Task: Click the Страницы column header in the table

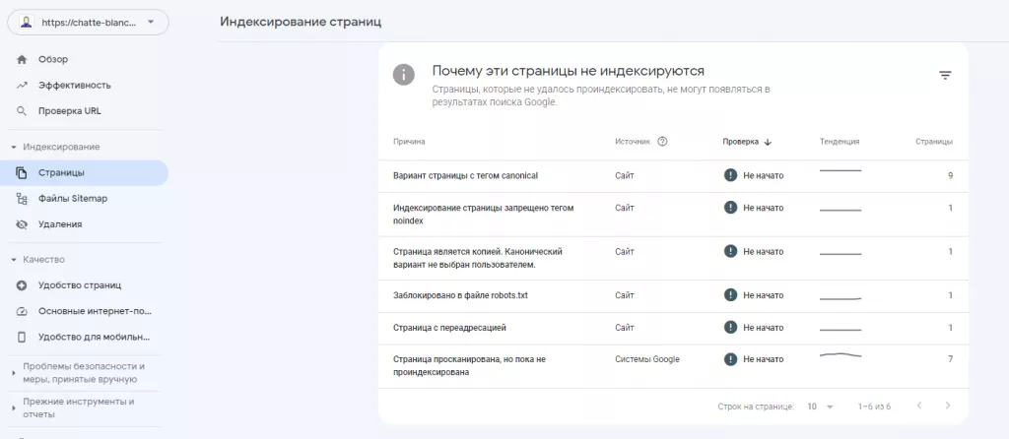Action: [x=934, y=142]
